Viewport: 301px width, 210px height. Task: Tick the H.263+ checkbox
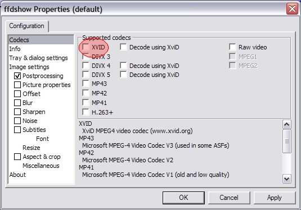click(x=86, y=112)
